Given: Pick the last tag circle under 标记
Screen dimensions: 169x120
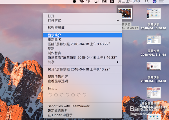Looking at the screenshot, I should click(84, 95).
